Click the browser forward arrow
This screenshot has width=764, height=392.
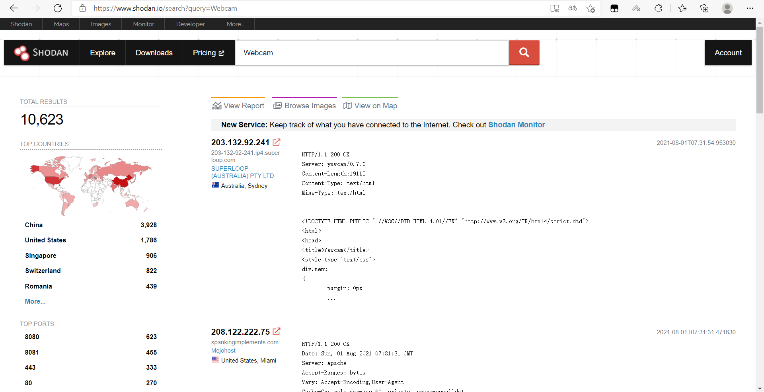pyautogui.click(x=36, y=8)
